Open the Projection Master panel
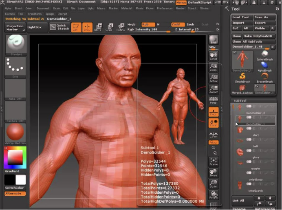Screen dimensions: 282x210 (15, 28)
